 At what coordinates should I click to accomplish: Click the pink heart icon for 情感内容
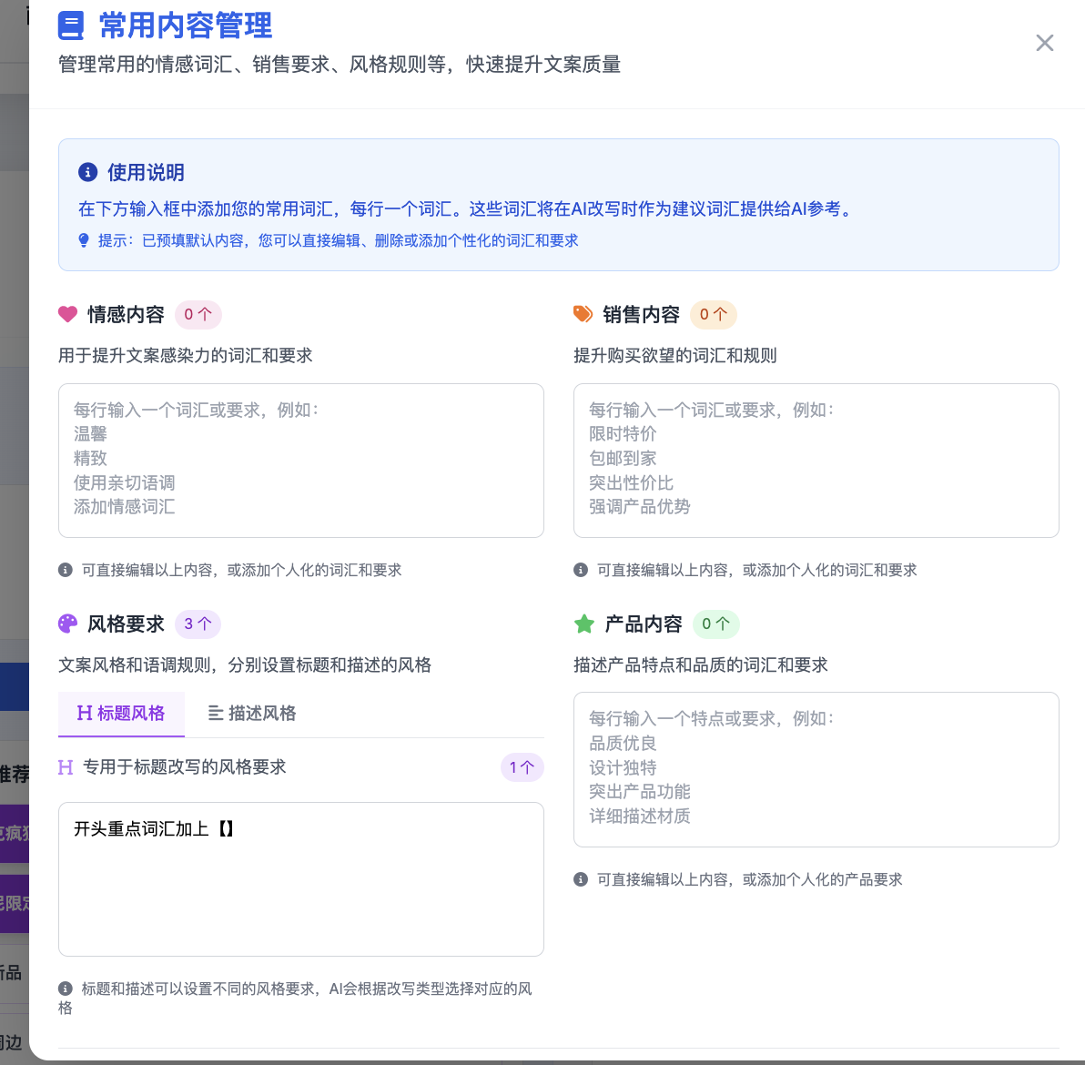pyautogui.click(x=68, y=314)
